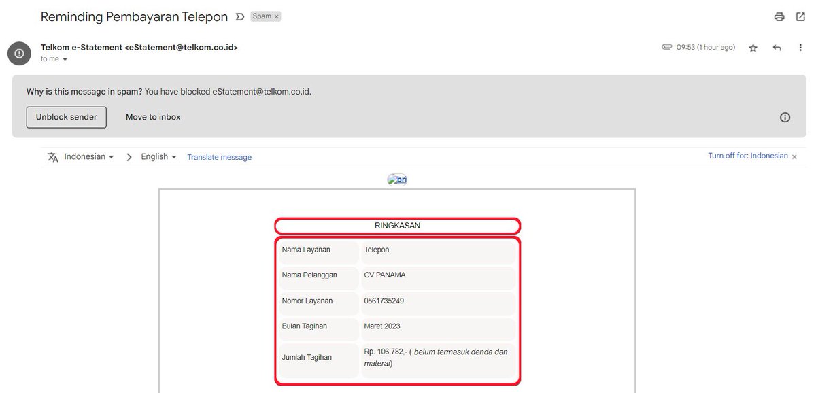Click the broken 'bri' image link
Viewport: 816px width, 393px height.
coord(397,180)
